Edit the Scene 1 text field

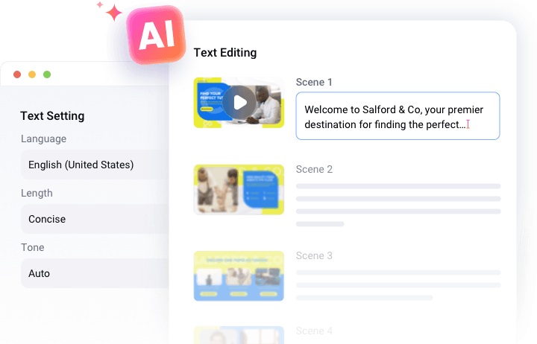tap(398, 116)
